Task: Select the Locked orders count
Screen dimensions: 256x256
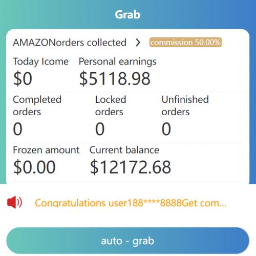Action: click(100, 129)
